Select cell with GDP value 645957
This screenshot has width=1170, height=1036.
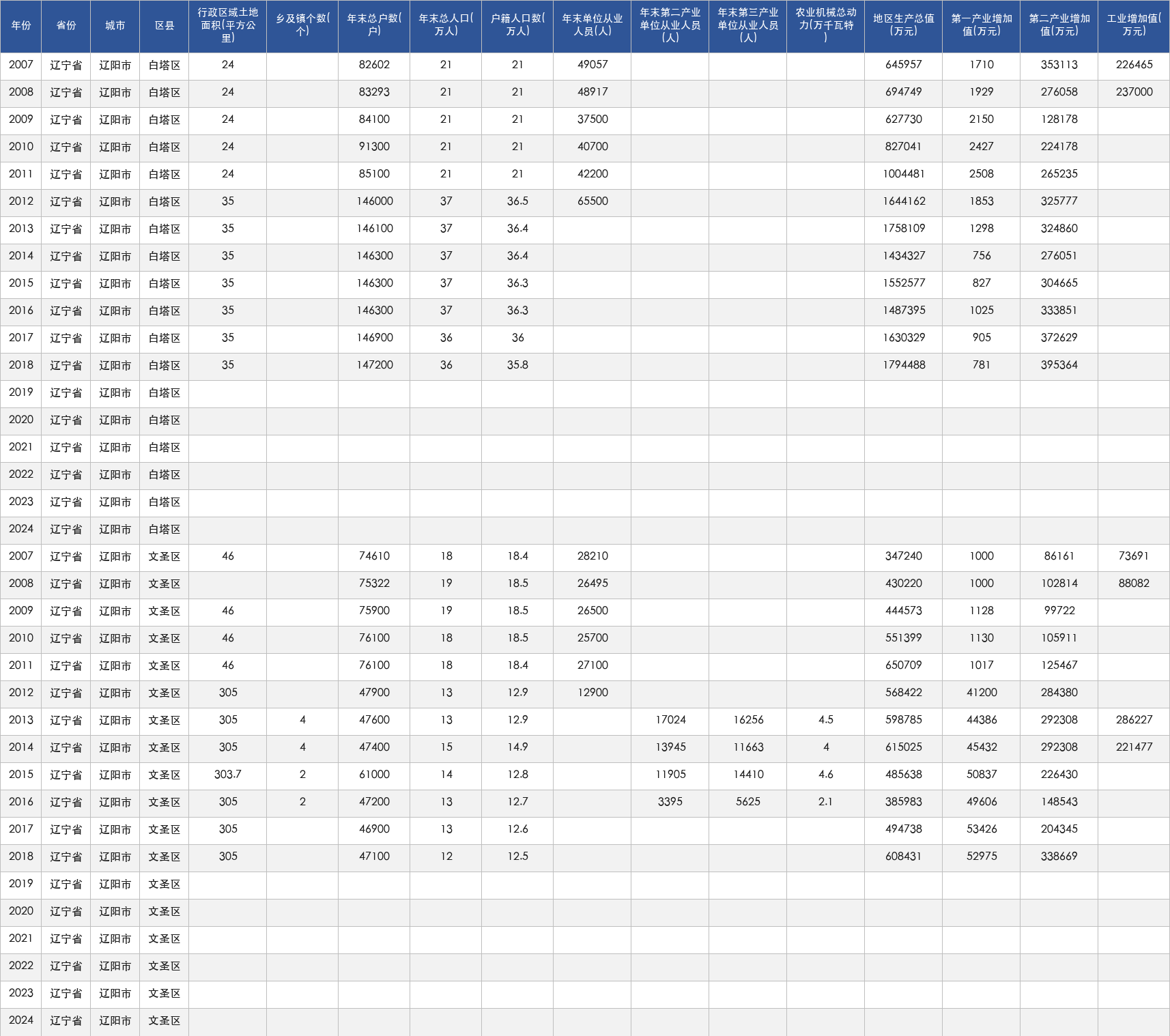click(903, 65)
